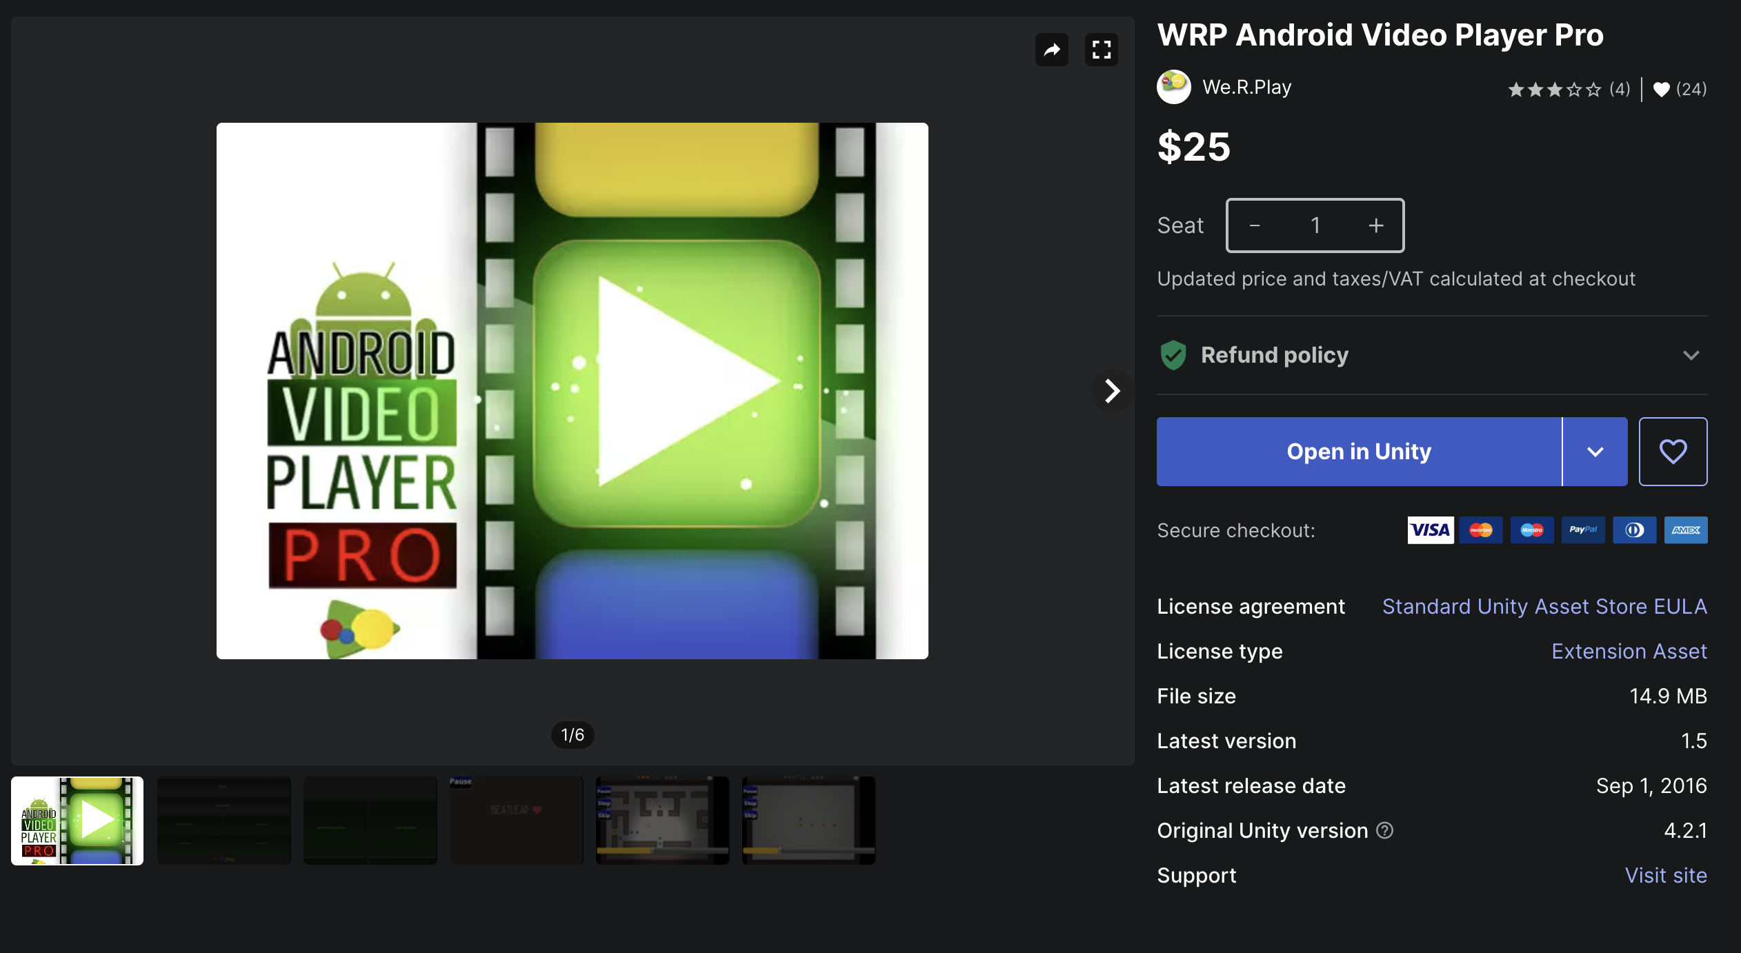Open Standard Unity Asset Store EULA link
The height and width of the screenshot is (953, 1741).
click(1545, 607)
